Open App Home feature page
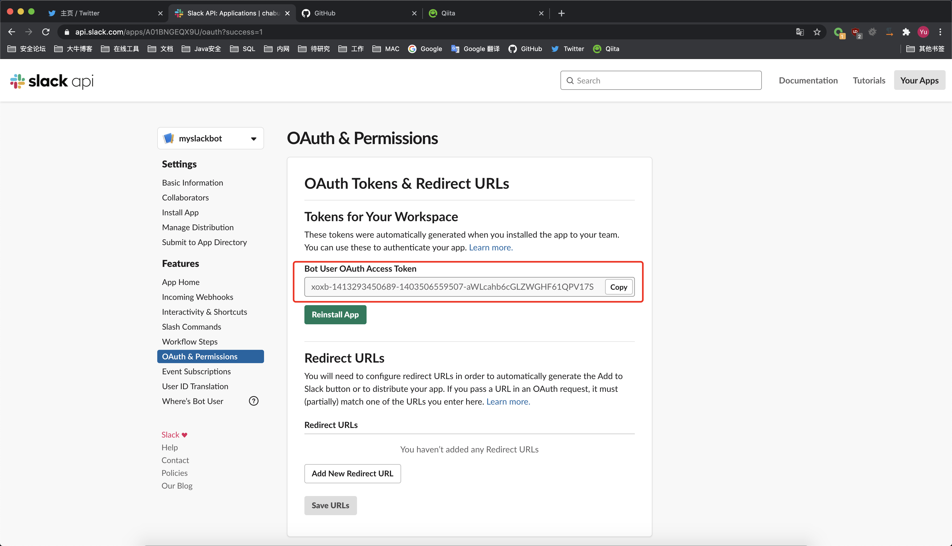Image resolution: width=952 pixels, height=546 pixels. click(181, 282)
